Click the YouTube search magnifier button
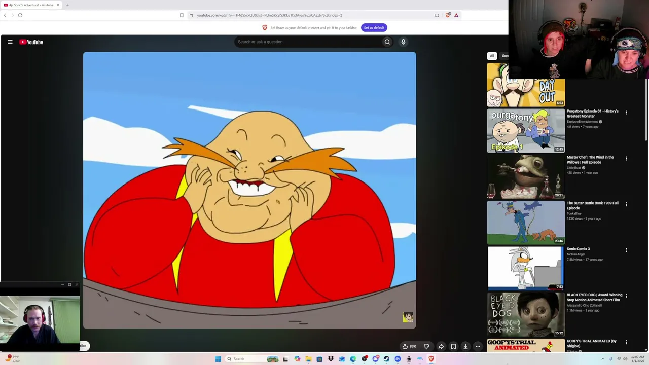The width and height of the screenshot is (649, 365). tap(387, 42)
